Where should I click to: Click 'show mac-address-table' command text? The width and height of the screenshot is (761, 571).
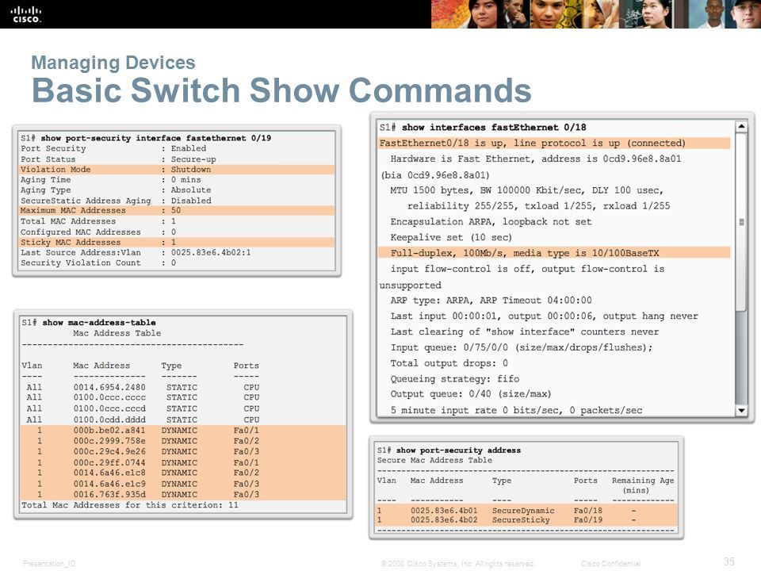[99, 323]
